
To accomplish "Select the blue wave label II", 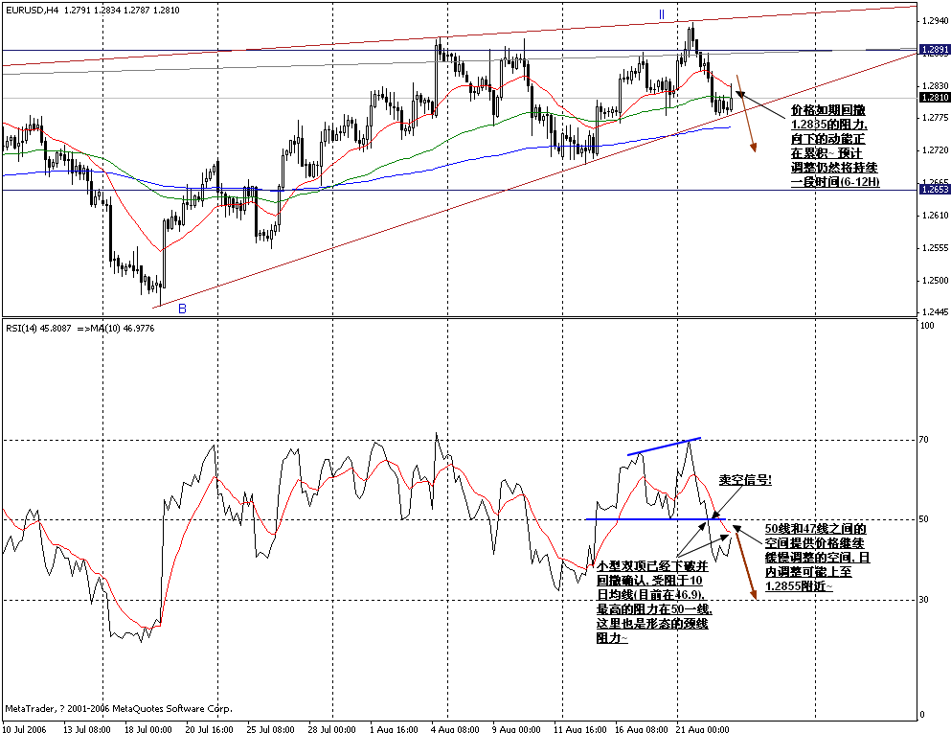I will point(662,14).
